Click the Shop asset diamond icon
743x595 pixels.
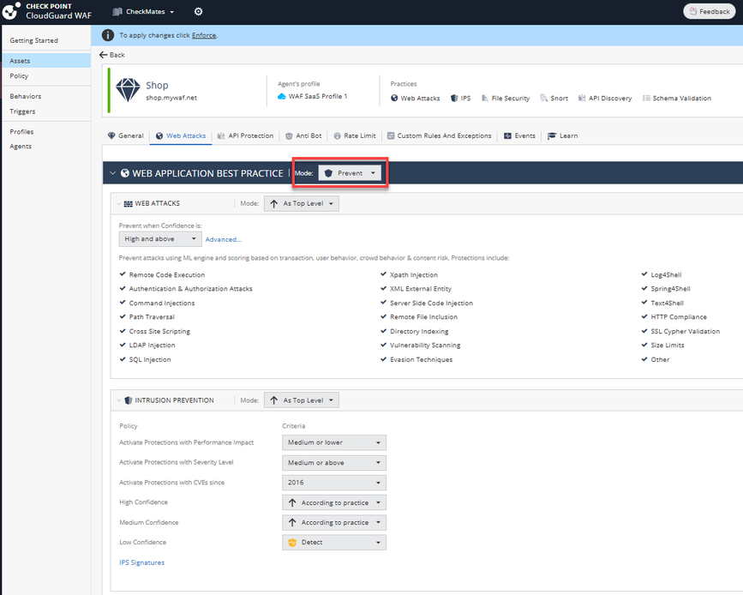(127, 91)
